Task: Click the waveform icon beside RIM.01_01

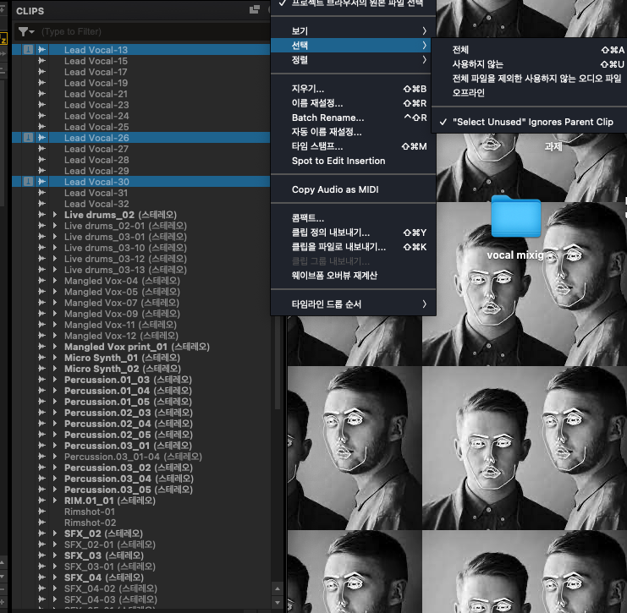Action: coord(41,501)
